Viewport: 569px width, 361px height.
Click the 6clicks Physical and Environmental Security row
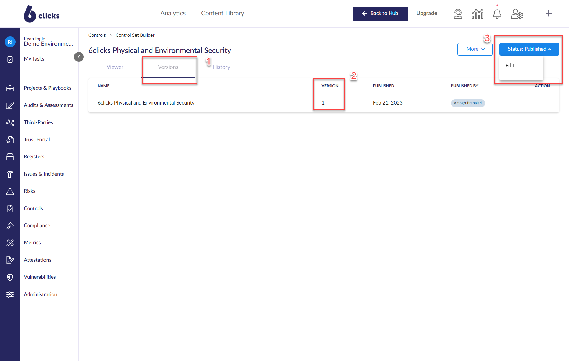pos(323,103)
